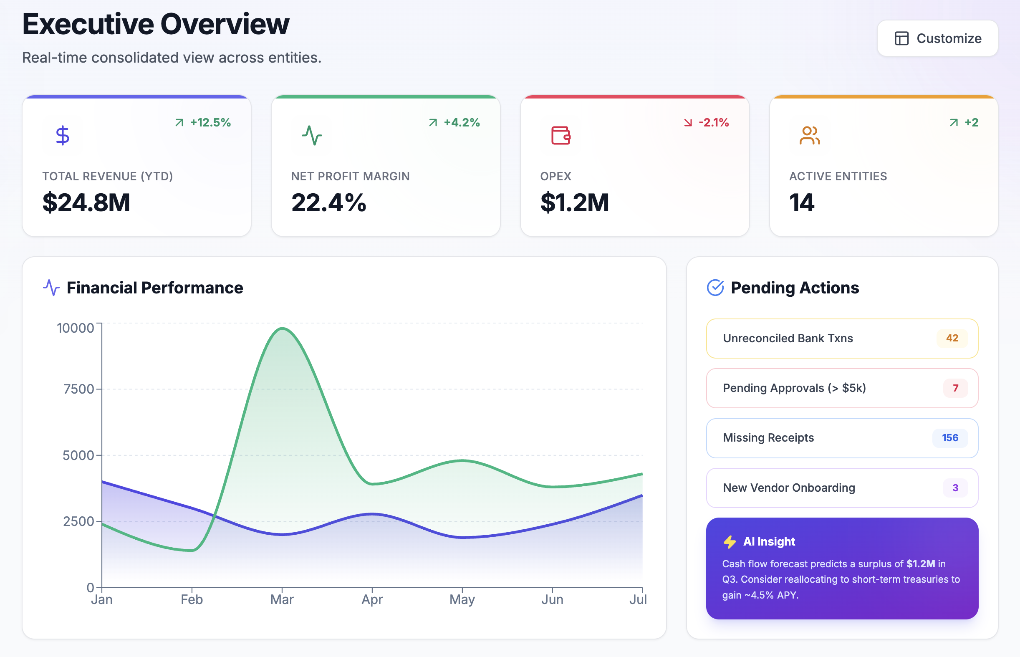The image size is (1020, 657).
Task: Click the pulse icon on Net Profit Margin
Action: (x=312, y=135)
